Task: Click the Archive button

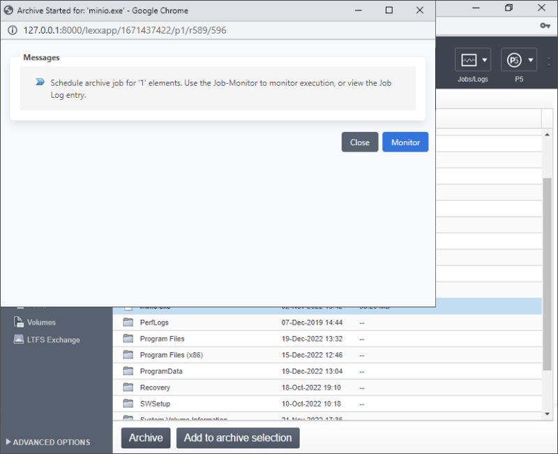Action: point(146,438)
